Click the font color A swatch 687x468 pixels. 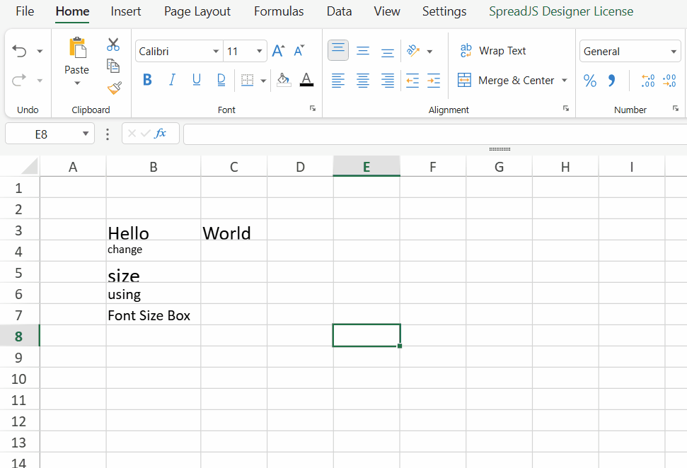(306, 80)
